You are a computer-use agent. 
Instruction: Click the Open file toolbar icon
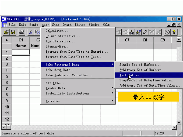point(6,32)
